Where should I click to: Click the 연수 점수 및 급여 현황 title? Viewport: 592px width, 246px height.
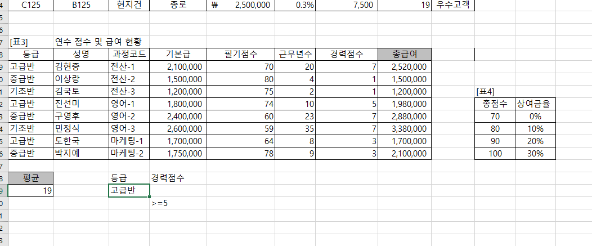pos(98,42)
